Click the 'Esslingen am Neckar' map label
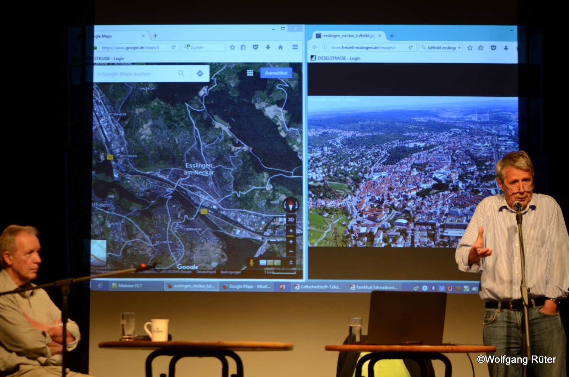The image size is (569, 377). pos(199,169)
